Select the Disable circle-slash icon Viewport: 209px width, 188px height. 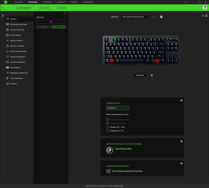[7, 84]
